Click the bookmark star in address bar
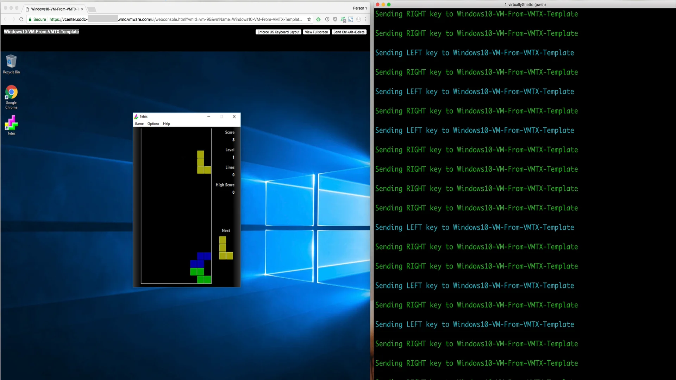The image size is (676, 380). click(x=309, y=19)
